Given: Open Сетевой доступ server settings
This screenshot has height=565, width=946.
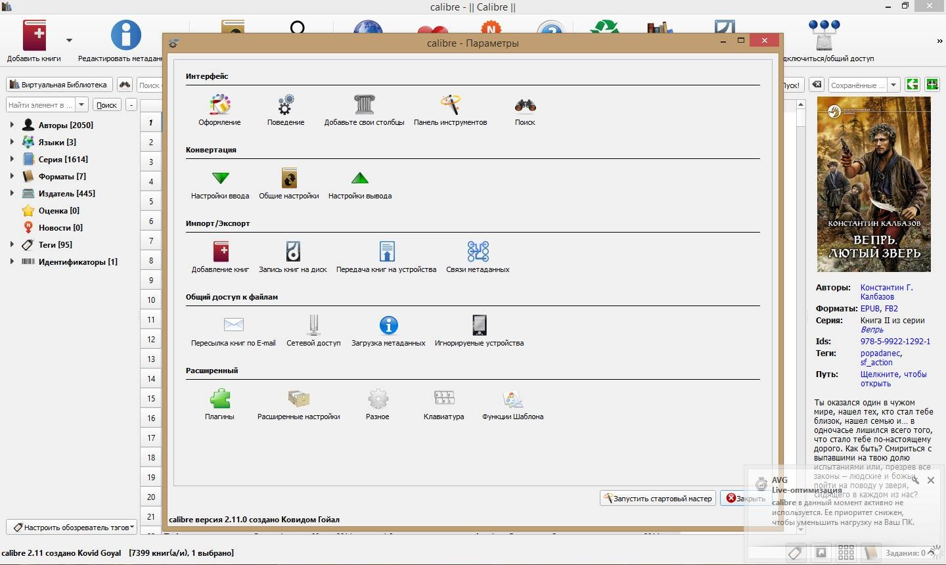Looking at the screenshot, I should pos(313,330).
